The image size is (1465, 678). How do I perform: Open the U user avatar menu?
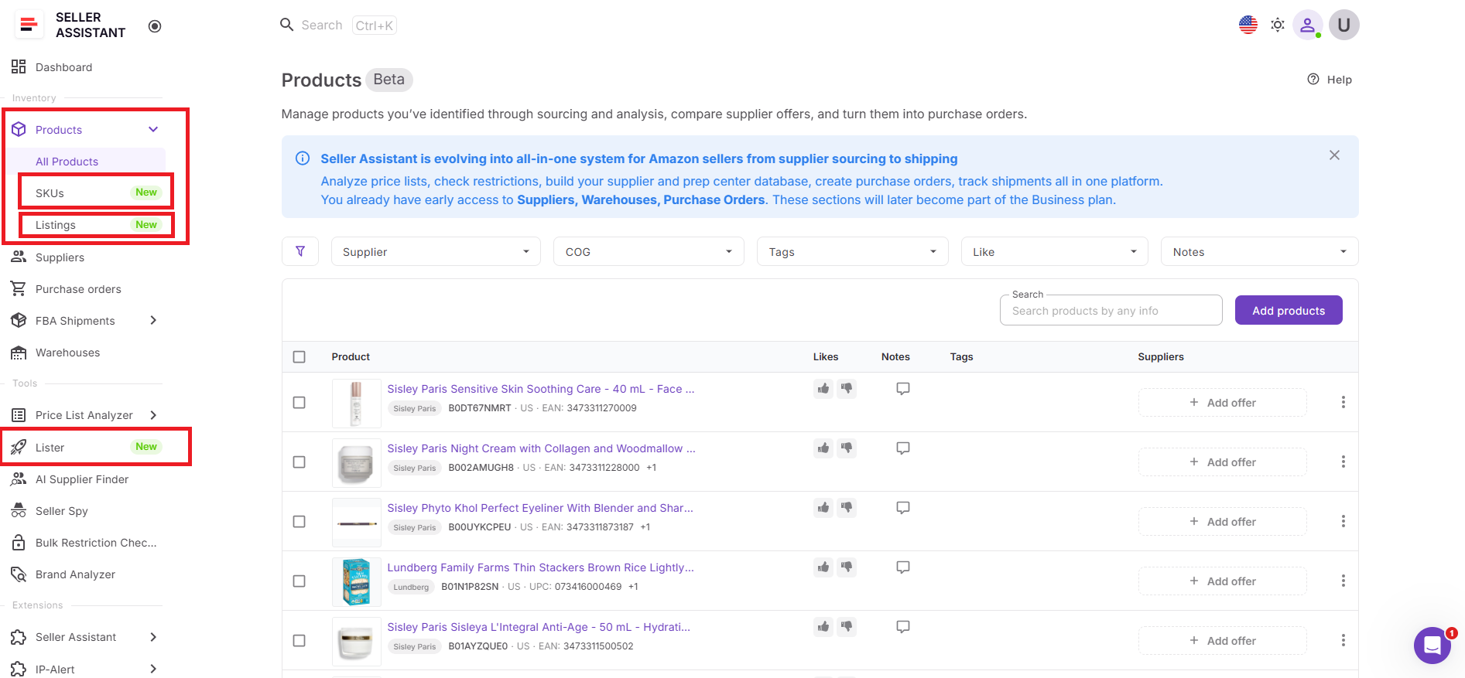1343,25
